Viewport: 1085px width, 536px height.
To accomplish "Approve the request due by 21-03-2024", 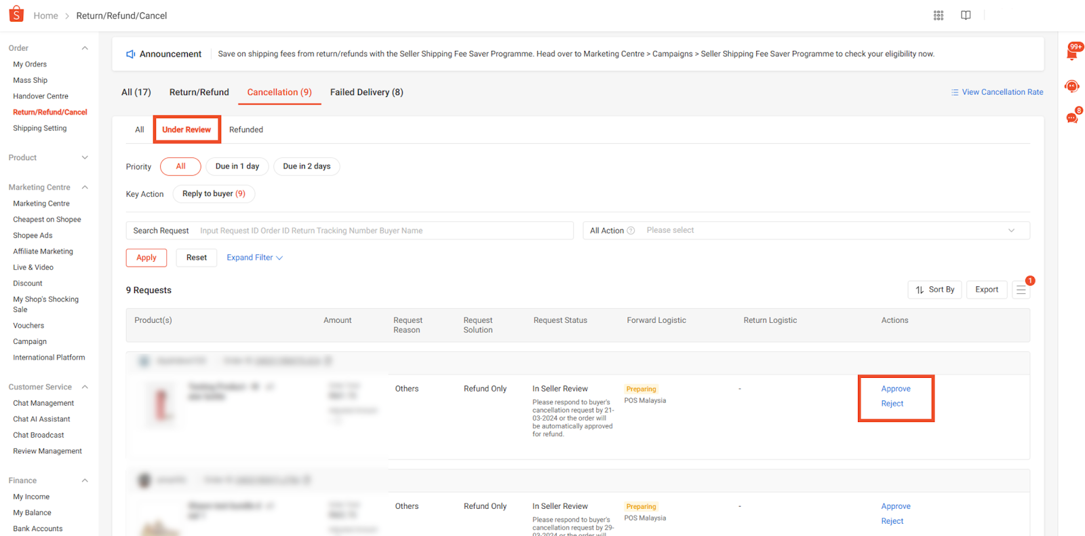I will [x=896, y=389].
